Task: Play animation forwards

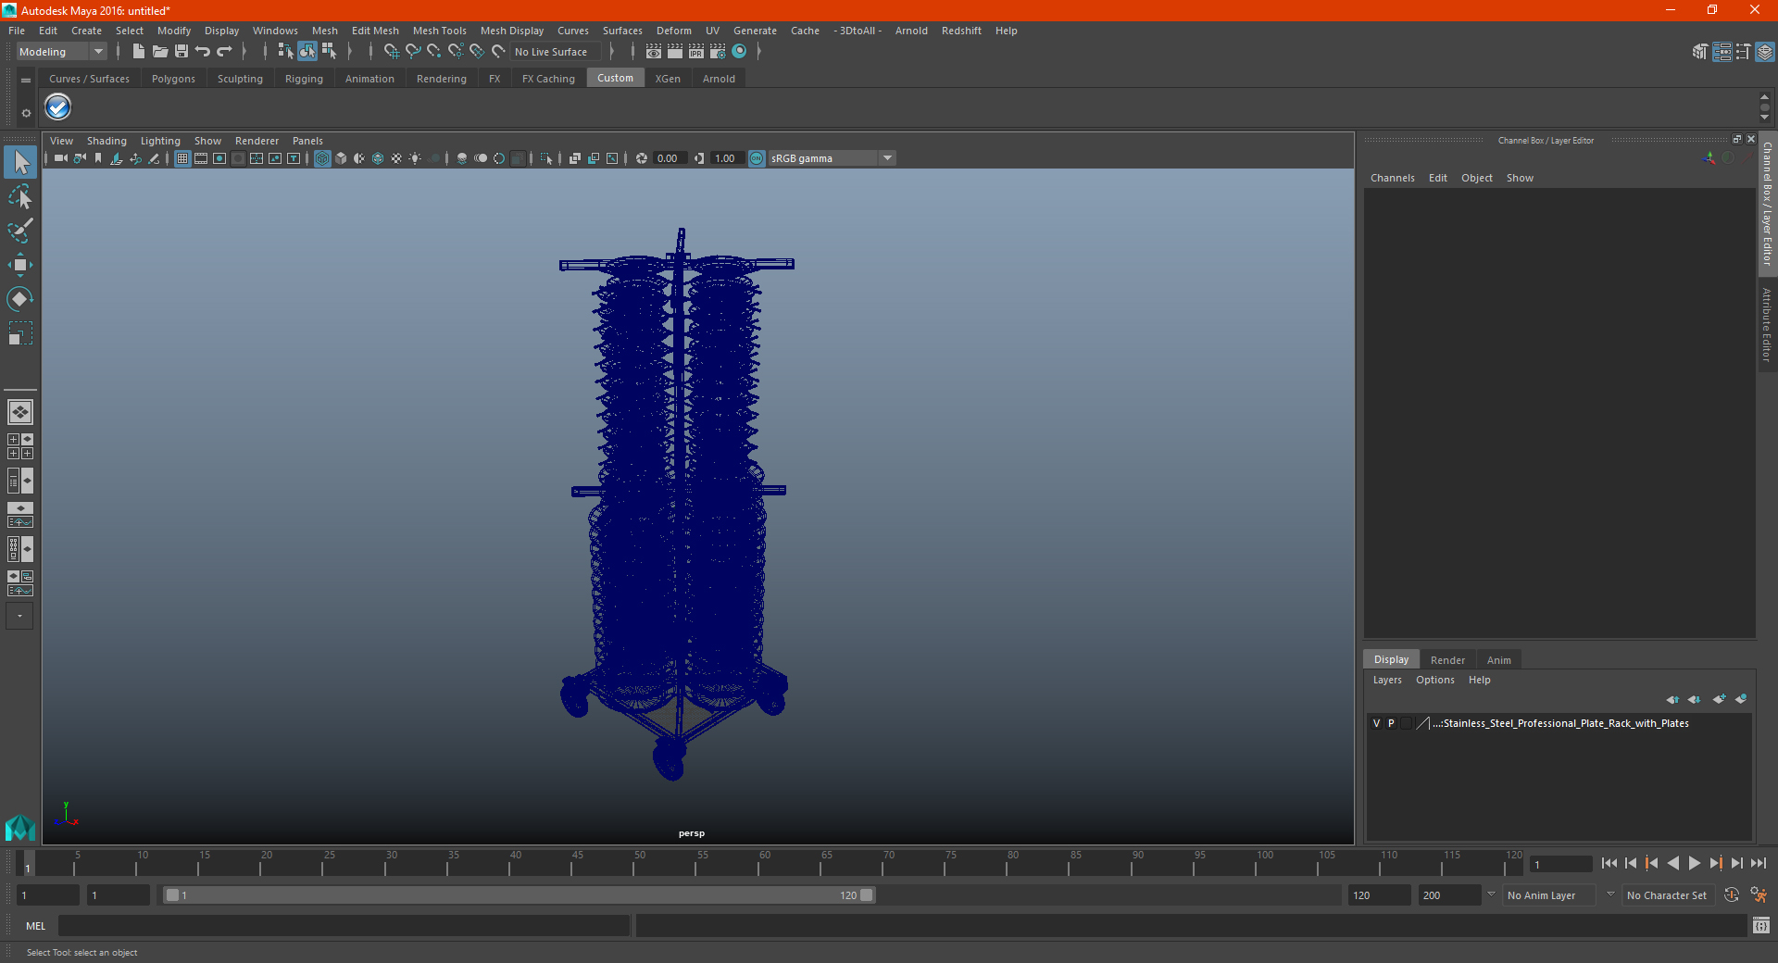Action: coord(1694,863)
